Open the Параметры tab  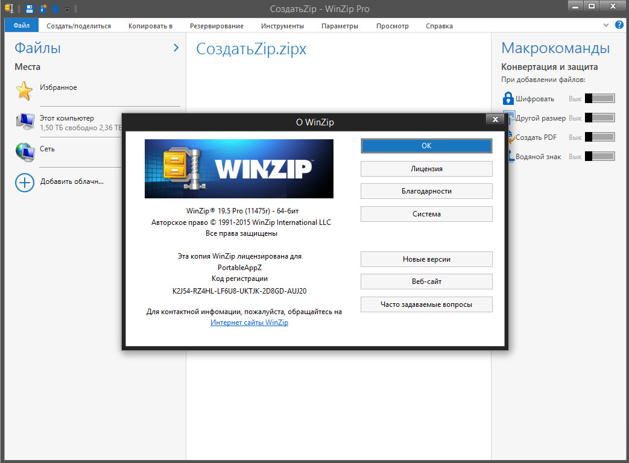[340, 26]
